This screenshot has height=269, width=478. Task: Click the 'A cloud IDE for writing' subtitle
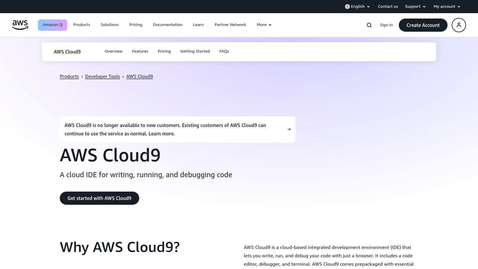(x=146, y=175)
